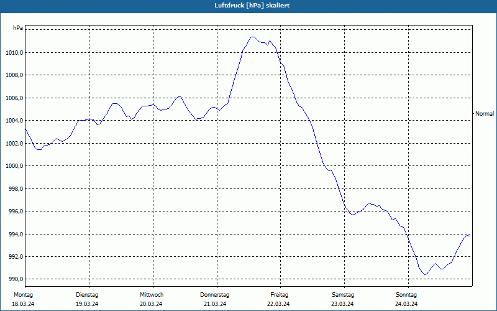Click the 996,0 y-axis label
Image resolution: width=497 pixels, height=311 pixels.
[x=16, y=211]
